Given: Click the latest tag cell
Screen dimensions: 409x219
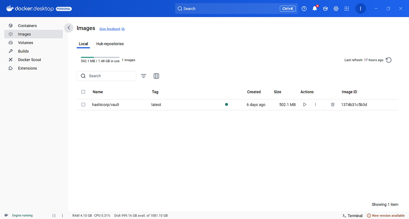Looking at the screenshot, I should point(156,105).
